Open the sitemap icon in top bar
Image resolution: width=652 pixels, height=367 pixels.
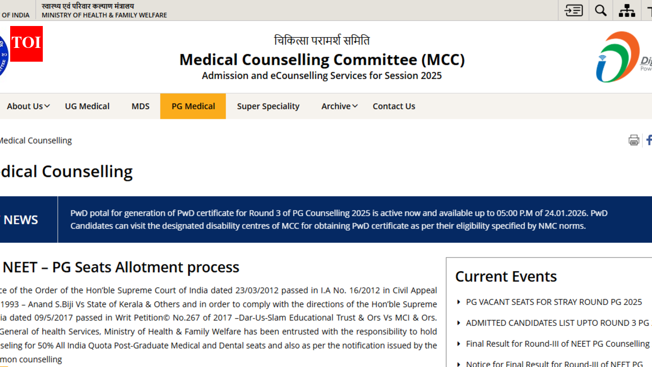[x=627, y=10]
